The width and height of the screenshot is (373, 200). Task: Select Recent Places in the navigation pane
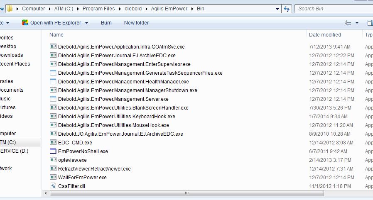point(15,63)
